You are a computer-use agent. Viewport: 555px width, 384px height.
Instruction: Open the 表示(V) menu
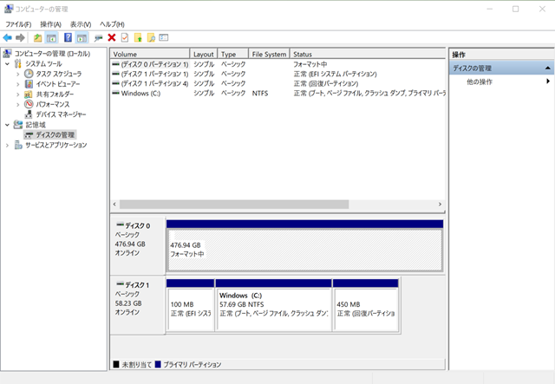click(x=81, y=24)
